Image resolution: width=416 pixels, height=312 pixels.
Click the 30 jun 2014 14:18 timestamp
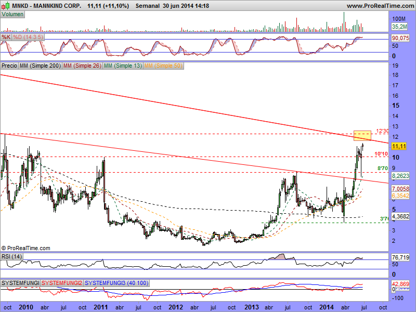(x=186, y=6)
